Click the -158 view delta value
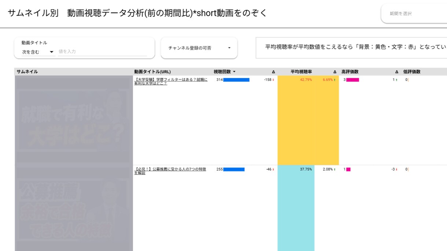 (x=267, y=80)
